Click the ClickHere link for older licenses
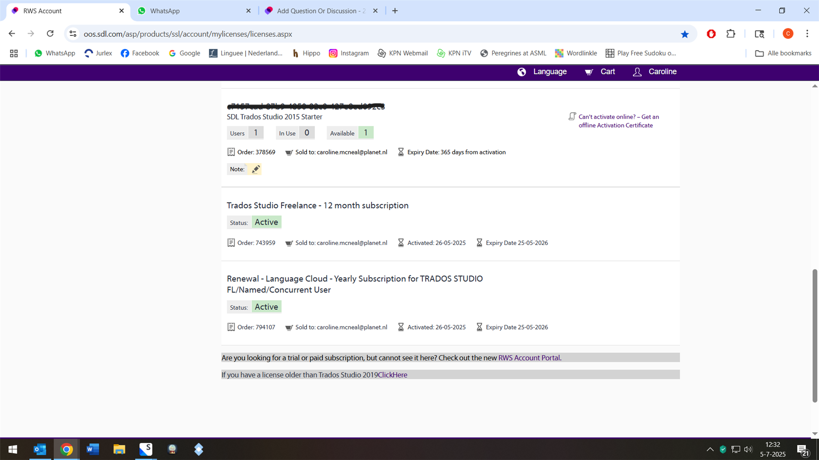This screenshot has width=819, height=460. [392, 375]
